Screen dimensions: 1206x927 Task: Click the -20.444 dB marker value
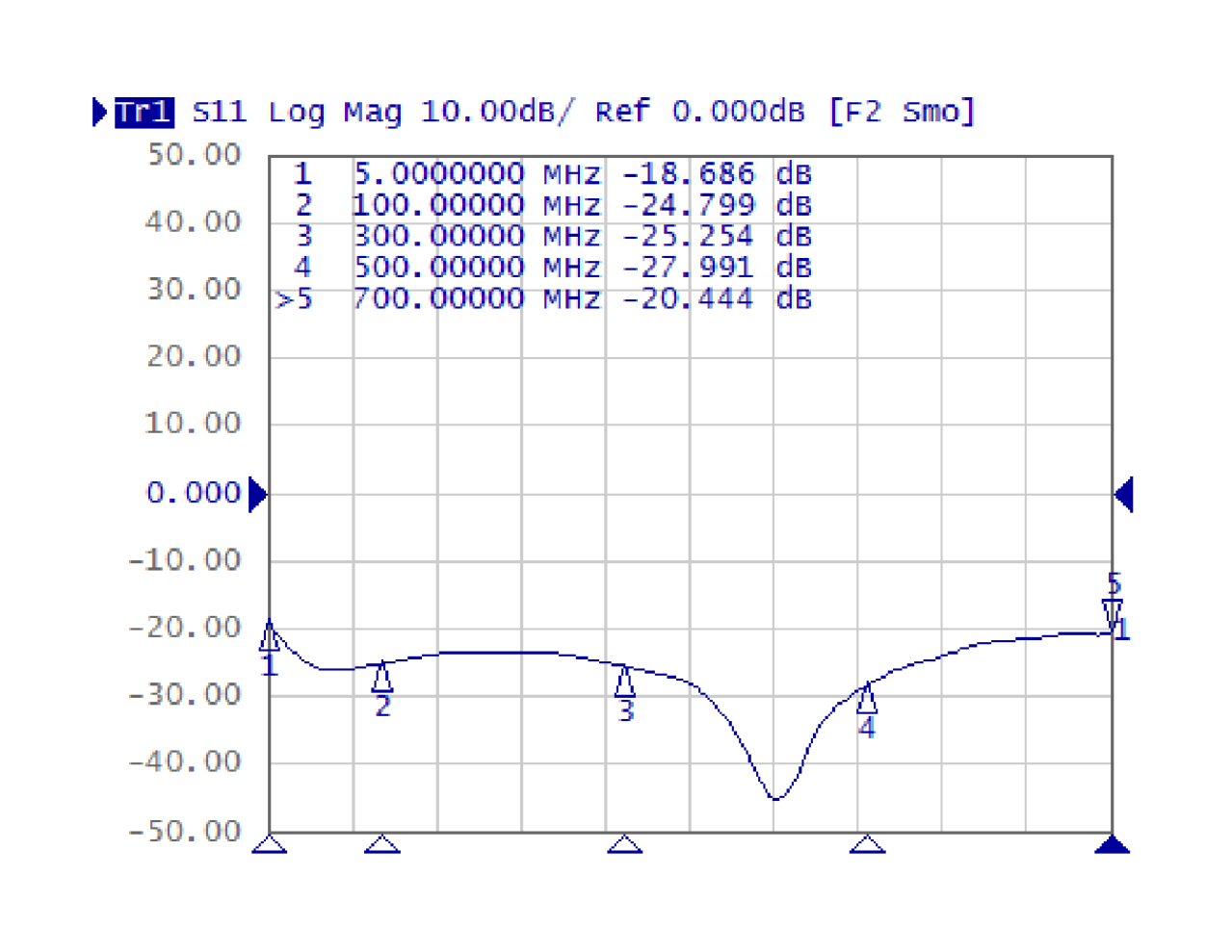click(717, 298)
